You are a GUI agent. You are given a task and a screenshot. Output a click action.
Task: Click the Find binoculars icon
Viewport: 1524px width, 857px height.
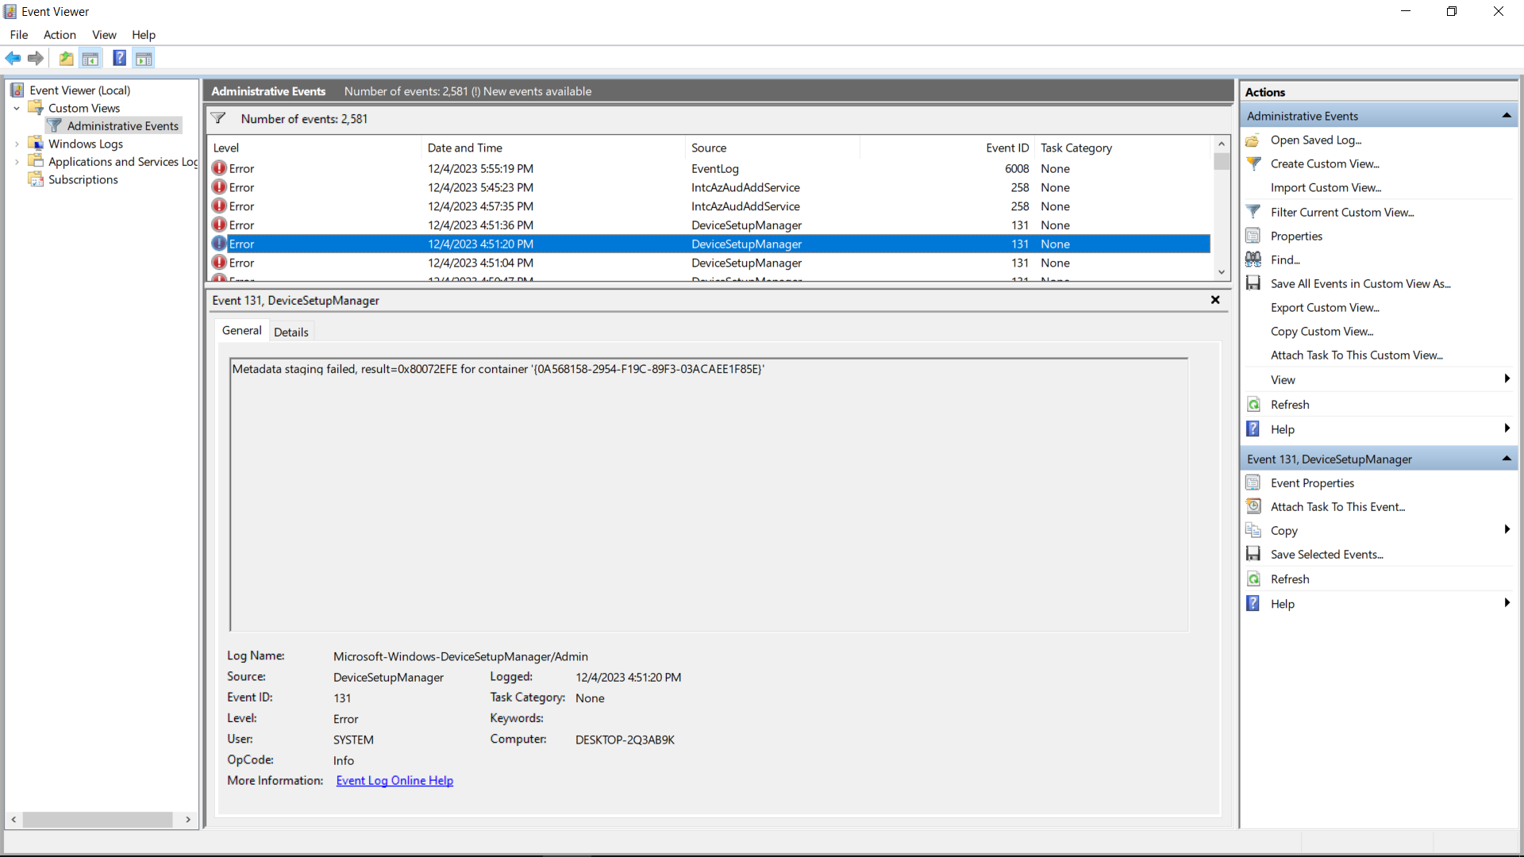point(1253,259)
